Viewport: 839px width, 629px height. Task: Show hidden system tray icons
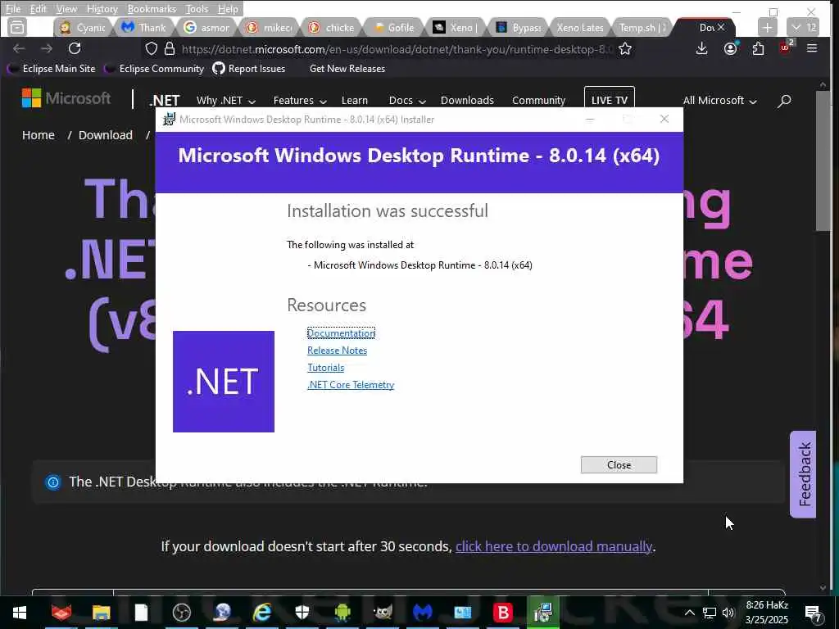coord(690,613)
